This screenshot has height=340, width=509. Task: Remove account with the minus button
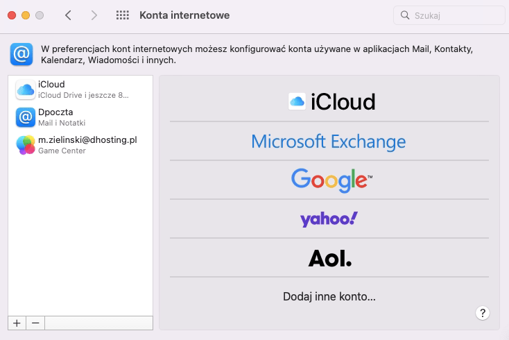[35, 323]
